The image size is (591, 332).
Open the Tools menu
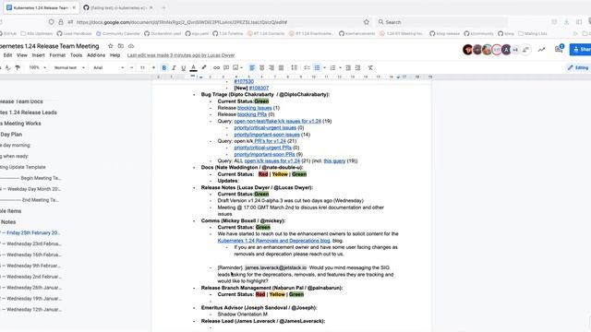click(76, 55)
